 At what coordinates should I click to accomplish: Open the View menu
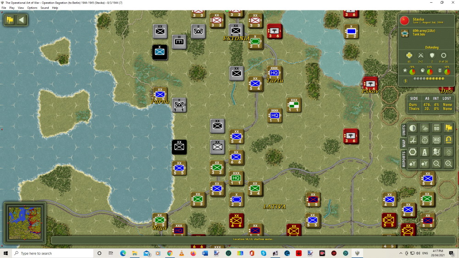tap(21, 8)
